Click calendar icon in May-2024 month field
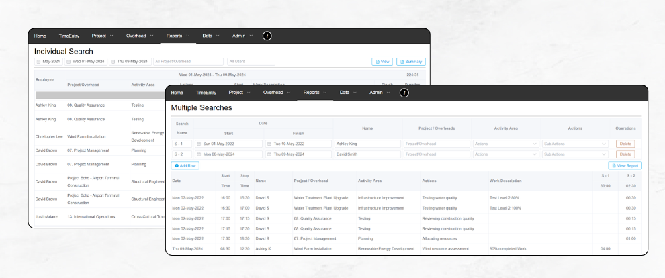Viewport: 665px width, 278px height. [x=39, y=62]
